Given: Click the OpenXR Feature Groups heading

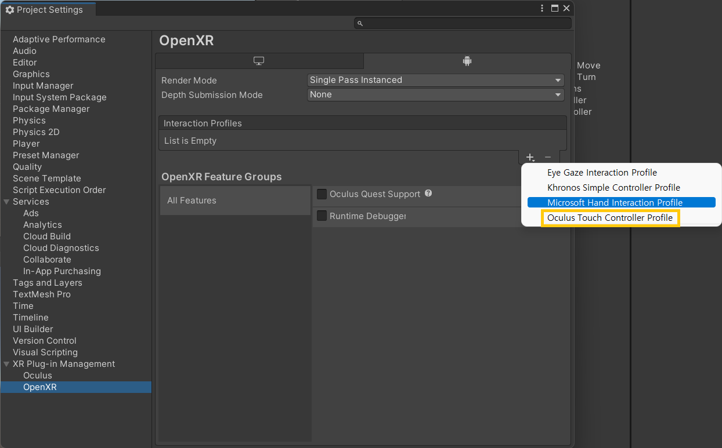Looking at the screenshot, I should tap(222, 177).
